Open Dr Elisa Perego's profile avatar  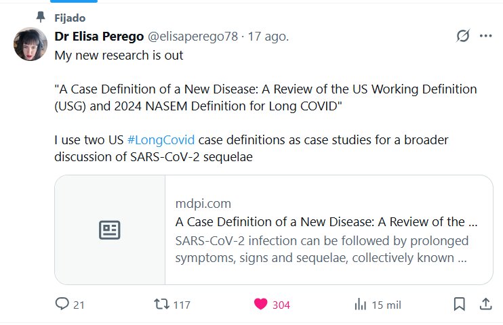click(x=30, y=45)
